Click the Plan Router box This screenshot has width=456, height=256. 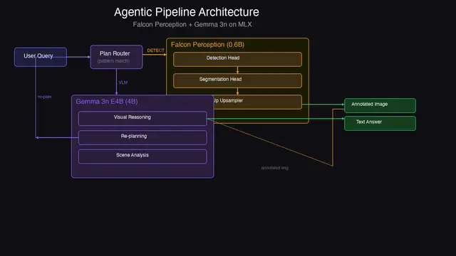point(116,57)
